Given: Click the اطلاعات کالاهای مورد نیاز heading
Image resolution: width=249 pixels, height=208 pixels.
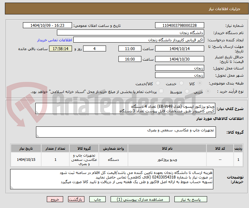Looking at the screenshot, I should pyautogui.click(x=220, y=119).
